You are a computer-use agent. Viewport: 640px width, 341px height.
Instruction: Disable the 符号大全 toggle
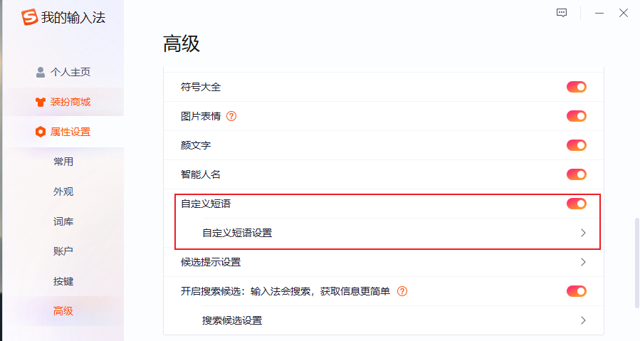point(576,87)
